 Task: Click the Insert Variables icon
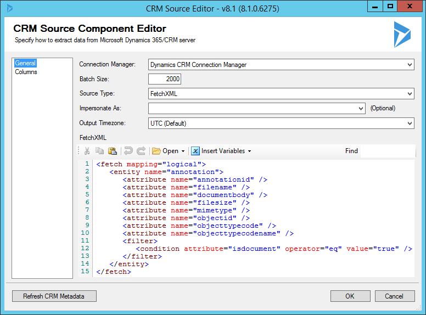195,151
